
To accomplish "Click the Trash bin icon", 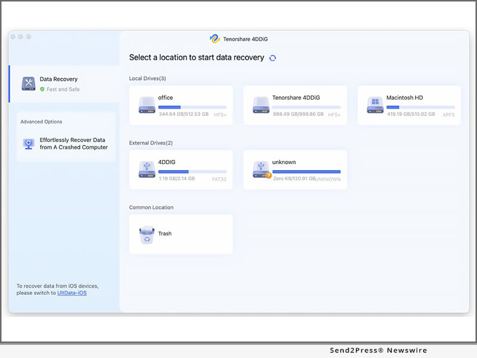I will (147, 234).
